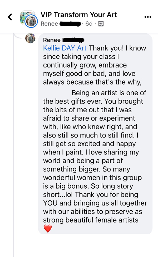The image size is (158, 257).
Task: Open the three-dot more options menu
Action: point(148,17)
